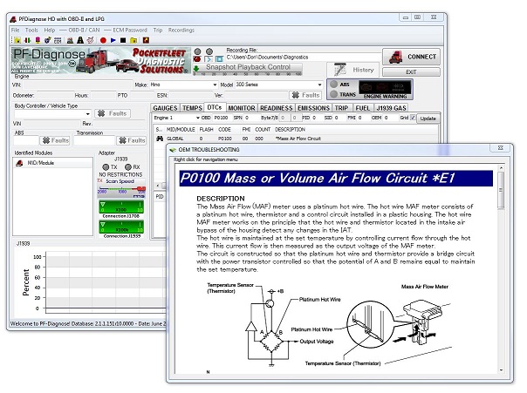Switch to the EMISSIONS tab
The width and height of the screenshot is (527, 393).
click(x=313, y=108)
